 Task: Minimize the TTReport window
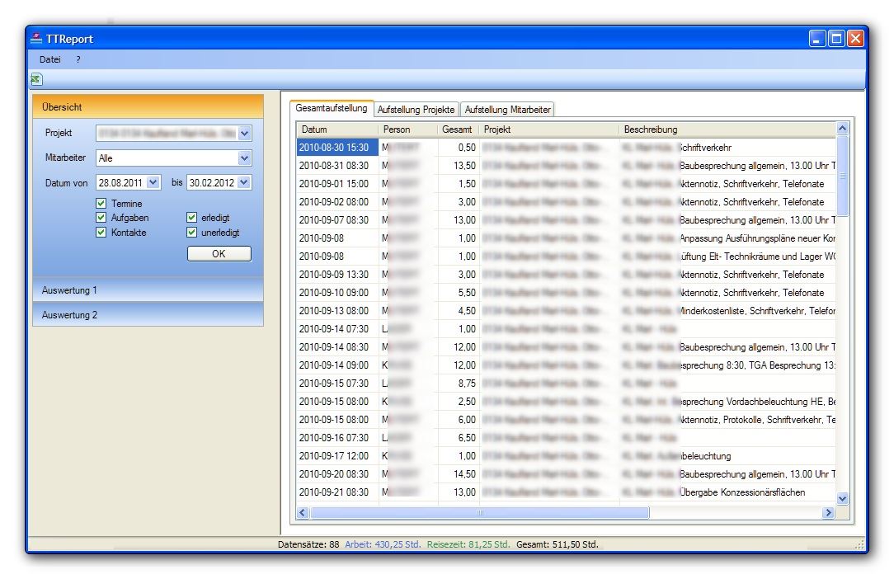coord(817,39)
